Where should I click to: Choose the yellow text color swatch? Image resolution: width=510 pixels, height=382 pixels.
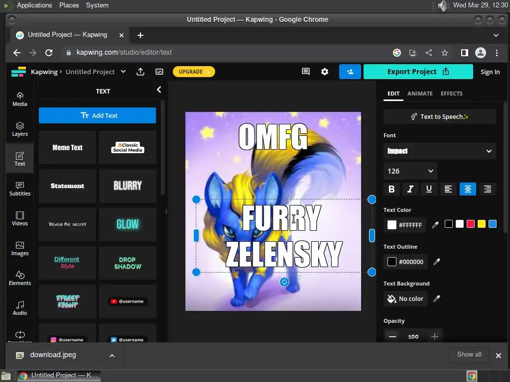coord(482,224)
